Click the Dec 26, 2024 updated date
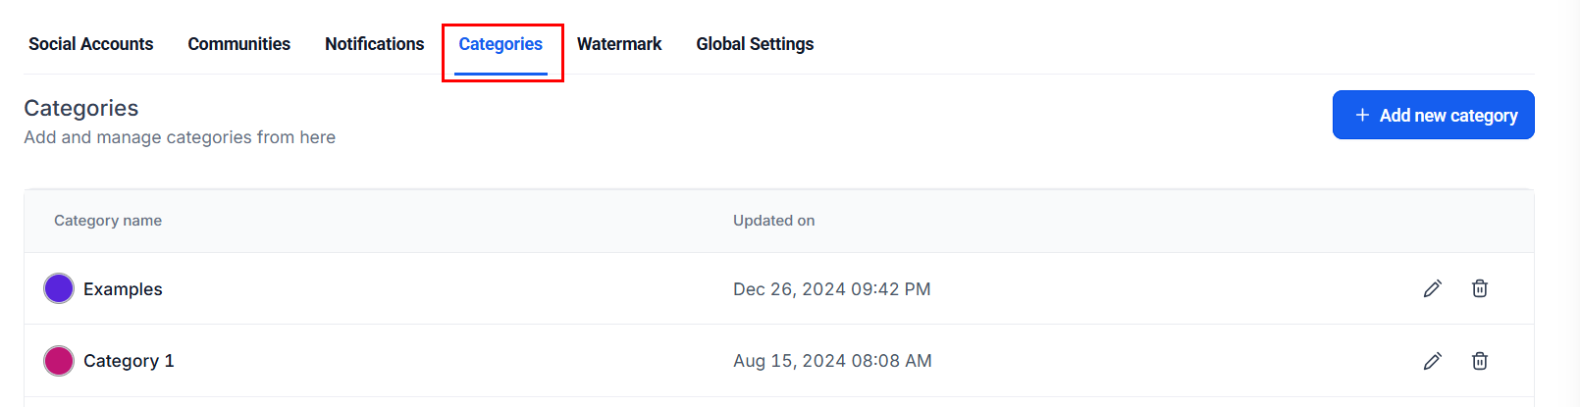 (x=831, y=289)
